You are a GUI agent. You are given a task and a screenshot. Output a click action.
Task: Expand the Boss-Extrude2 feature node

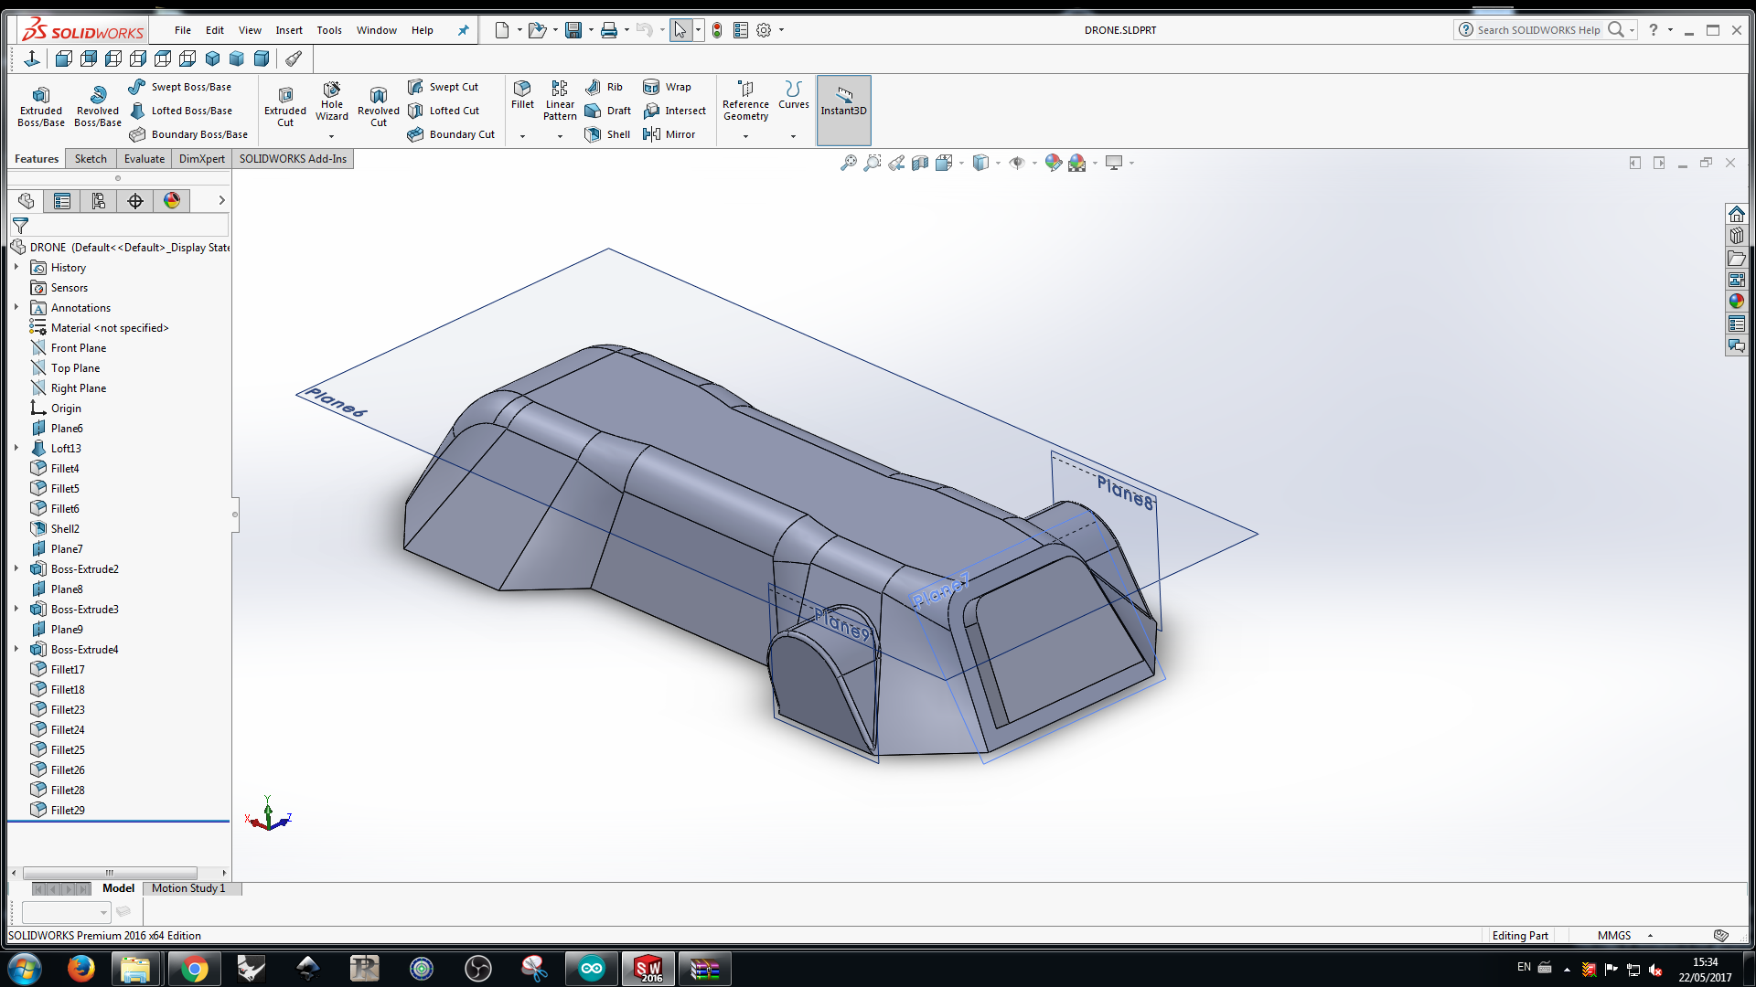tap(16, 568)
